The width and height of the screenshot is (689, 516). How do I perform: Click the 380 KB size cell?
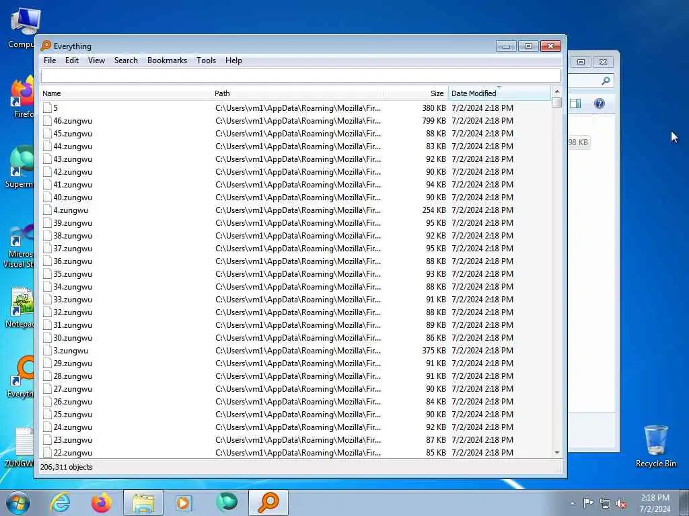(434, 108)
